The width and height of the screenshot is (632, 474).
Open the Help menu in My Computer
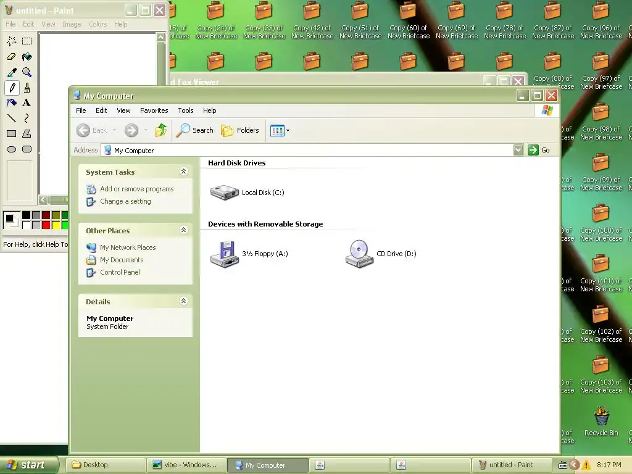point(210,110)
